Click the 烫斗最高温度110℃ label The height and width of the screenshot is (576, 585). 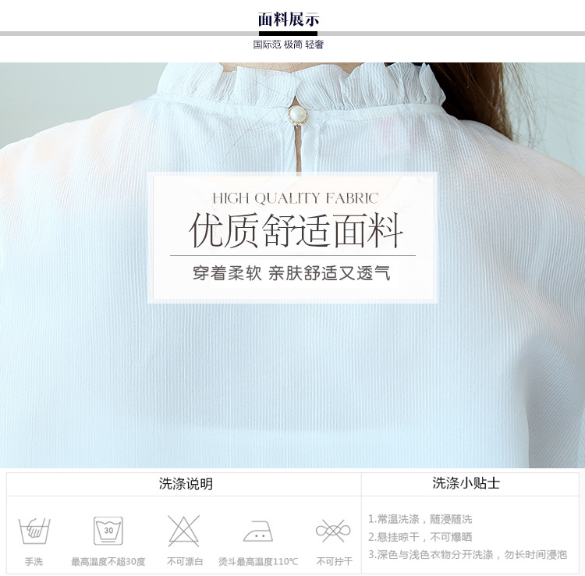[x=258, y=561]
